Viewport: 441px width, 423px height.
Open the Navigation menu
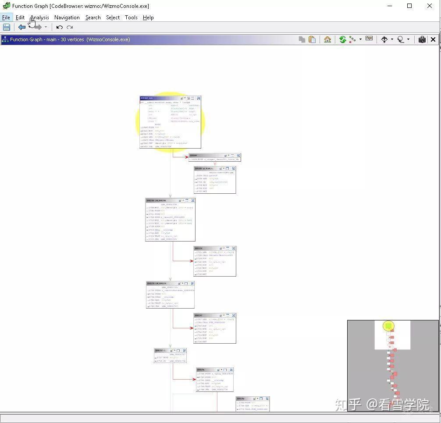(x=67, y=18)
